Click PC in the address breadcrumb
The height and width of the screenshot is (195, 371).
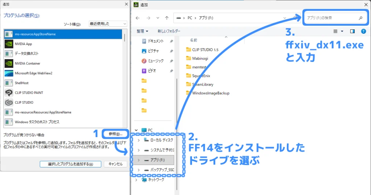(190, 18)
